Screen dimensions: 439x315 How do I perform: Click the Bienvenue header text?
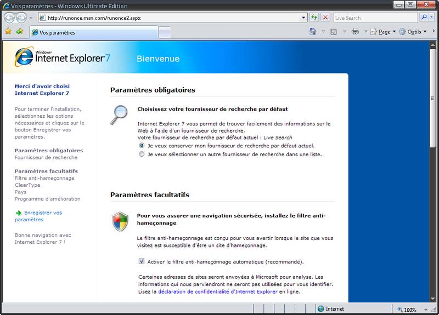click(158, 59)
